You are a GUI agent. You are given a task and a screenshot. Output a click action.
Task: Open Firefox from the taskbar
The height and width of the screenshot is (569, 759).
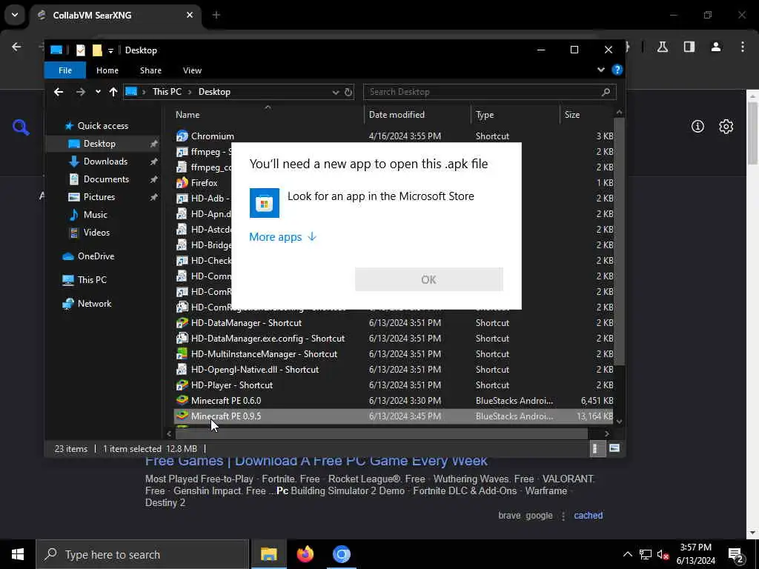[305, 554]
